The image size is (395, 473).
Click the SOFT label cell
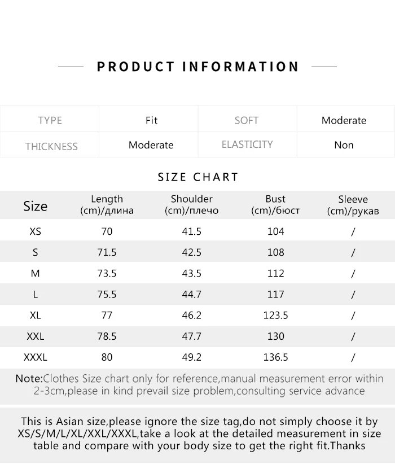pyautogui.click(x=247, y=120)
